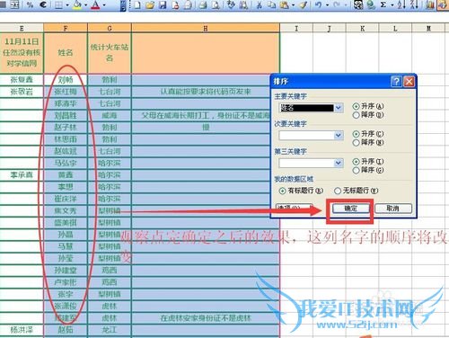The width and height of the screenshot is (449, 338).
Task: Open the Fill Color dropdown arrow
Action: [85, 4]
